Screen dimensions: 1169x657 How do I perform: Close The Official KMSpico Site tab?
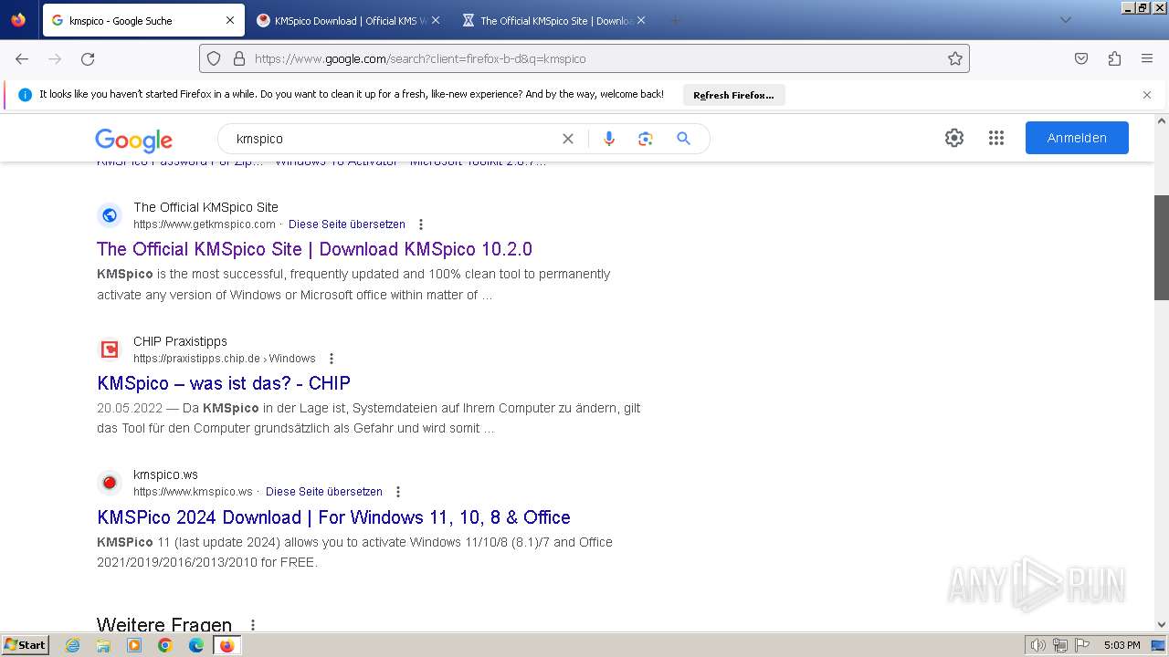pos(641,20)
